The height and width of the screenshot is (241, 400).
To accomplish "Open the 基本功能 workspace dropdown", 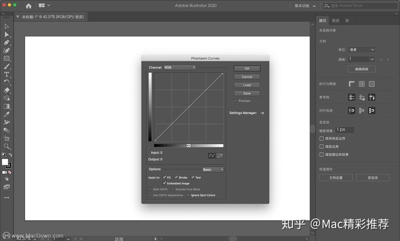I will (306, 6).
